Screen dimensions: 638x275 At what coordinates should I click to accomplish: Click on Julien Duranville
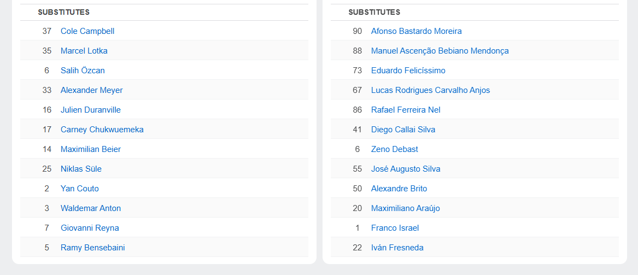(x=90, y=110)
